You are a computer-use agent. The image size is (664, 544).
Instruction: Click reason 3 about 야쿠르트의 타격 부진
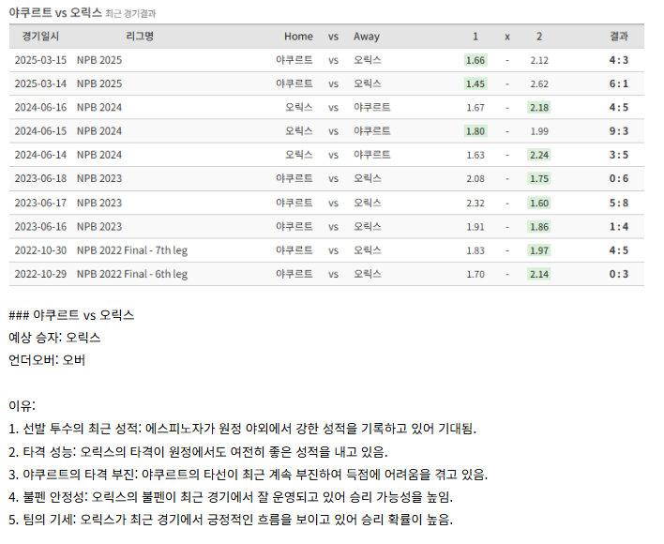[249, 475]
